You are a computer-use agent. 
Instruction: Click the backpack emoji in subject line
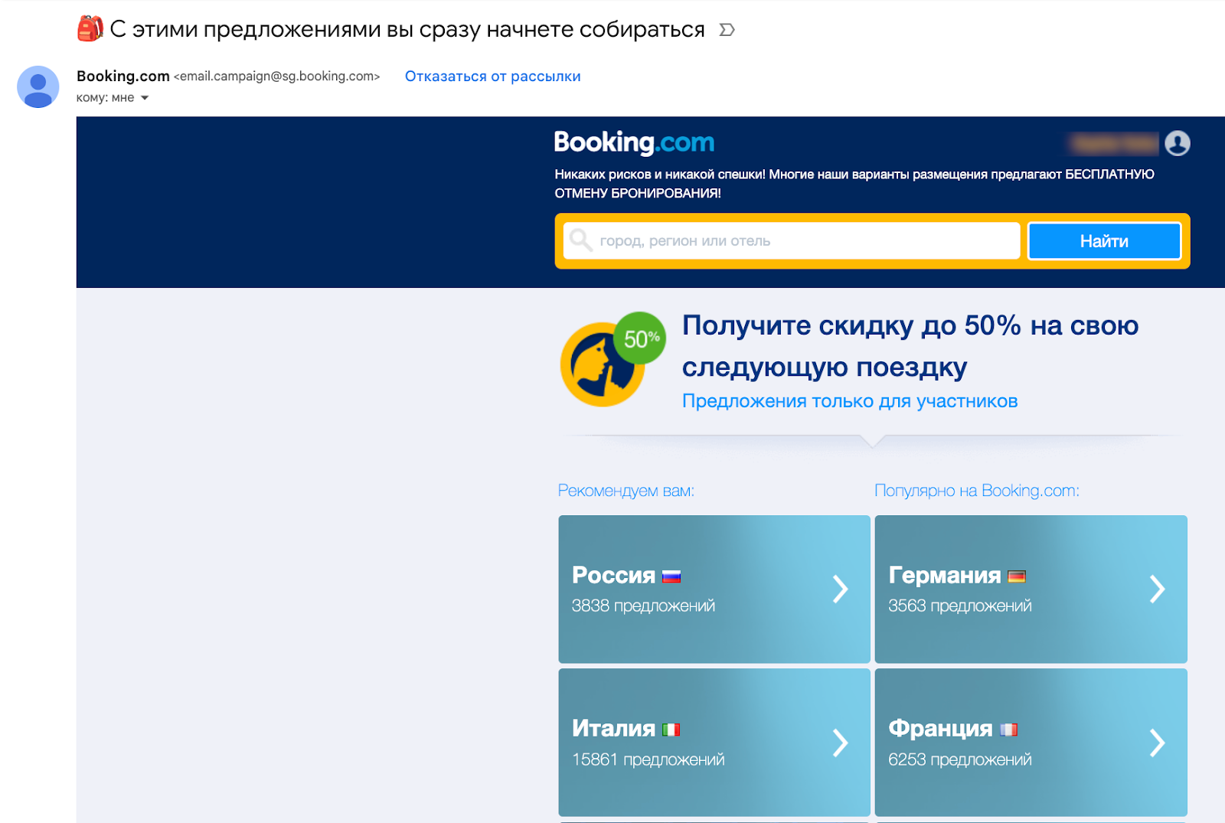[90, 28]
